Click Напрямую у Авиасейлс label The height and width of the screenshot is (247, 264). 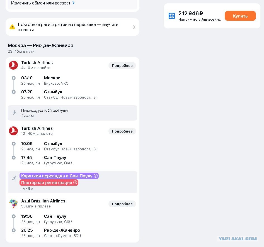(x=200, y=19)
